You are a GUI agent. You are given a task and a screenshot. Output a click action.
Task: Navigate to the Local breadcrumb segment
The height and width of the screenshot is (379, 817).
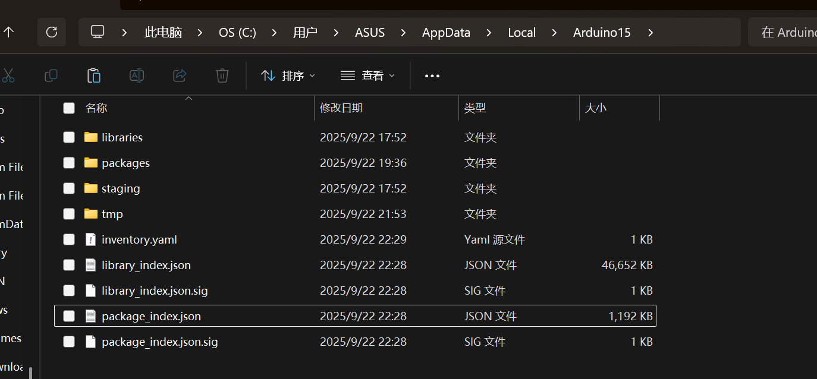pos(521,33)
